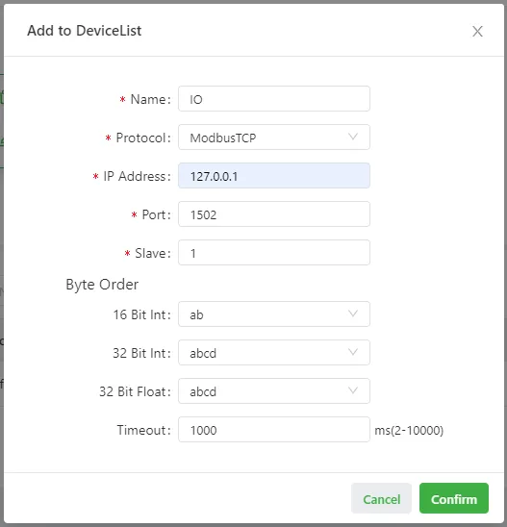Close the Add to DeviceList dialog
Viewport: 507px width, 527px height.
[x=477, y=32]
